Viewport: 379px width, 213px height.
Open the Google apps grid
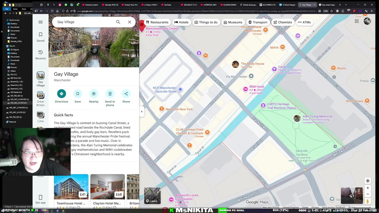click(356, 21)
